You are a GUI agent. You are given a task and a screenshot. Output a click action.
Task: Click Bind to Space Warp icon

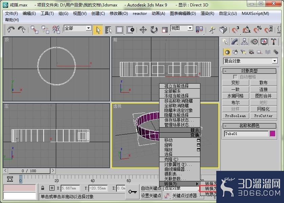click(x=56, y=29)
